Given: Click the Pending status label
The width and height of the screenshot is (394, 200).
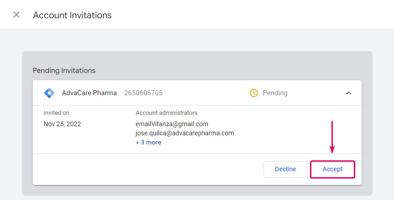Looking at the screenshot, I should tap(275, 93).
